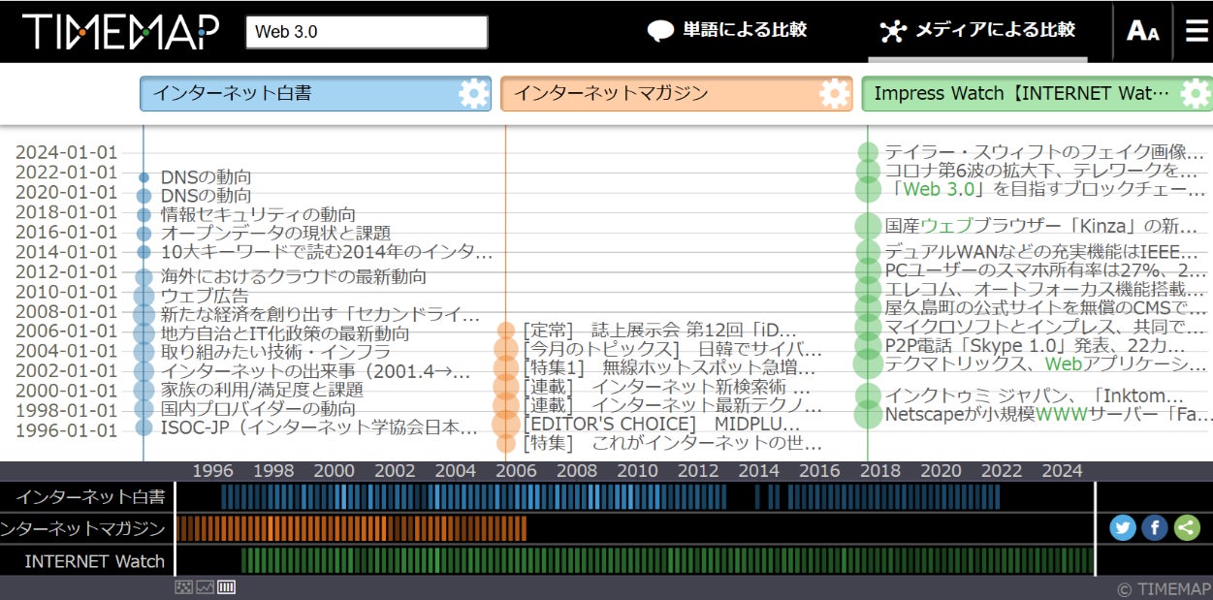This screenshot has height=600, width=1213.
Task: Change font size with AA icon
Action: (x=1142, y=31)
